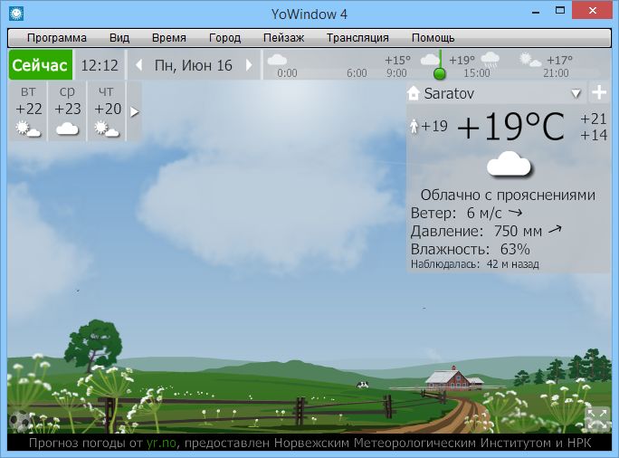This screenshot has height=458, width=619.
Task: Click the wind direction arrow
Action: [x=515, y=213]
